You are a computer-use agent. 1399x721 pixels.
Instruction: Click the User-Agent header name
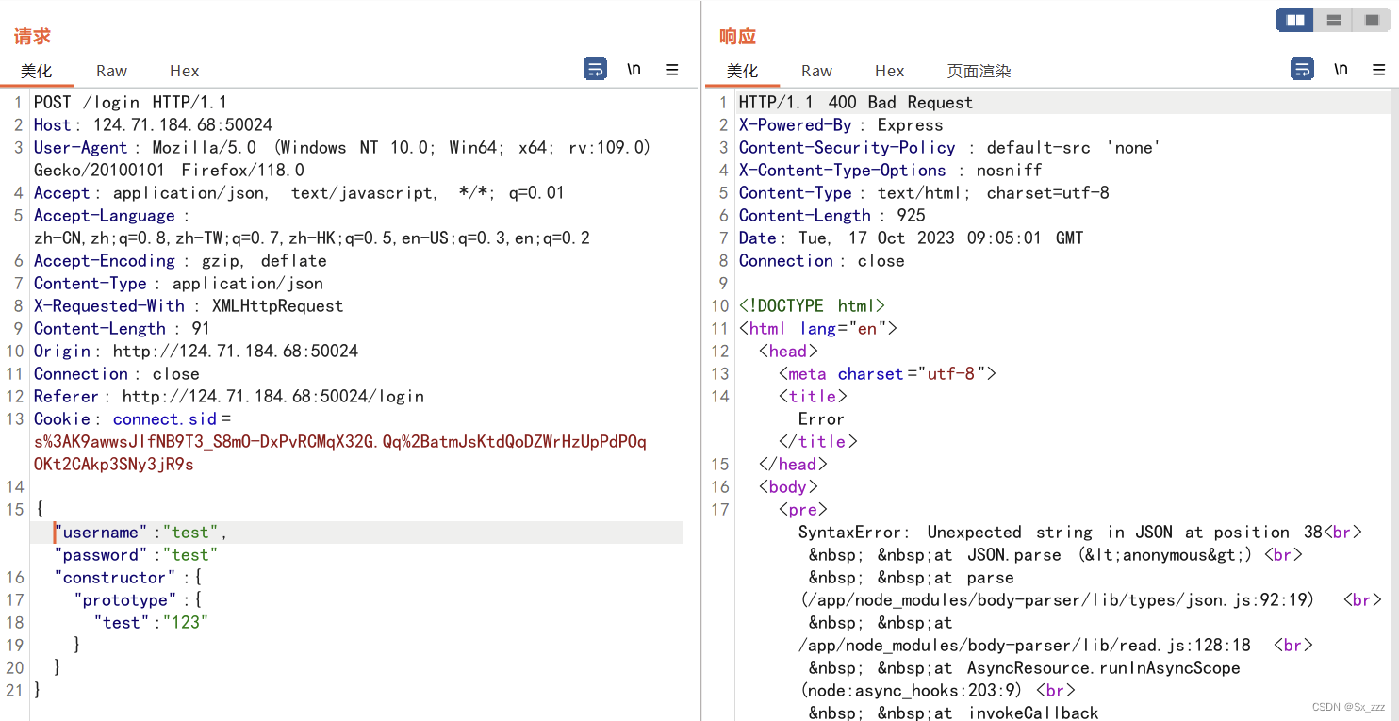[x=80, y=148]
